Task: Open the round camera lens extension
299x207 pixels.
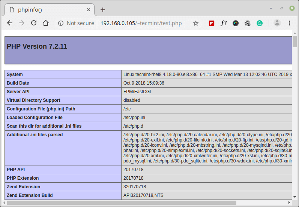Action: [x=236, y=23]
